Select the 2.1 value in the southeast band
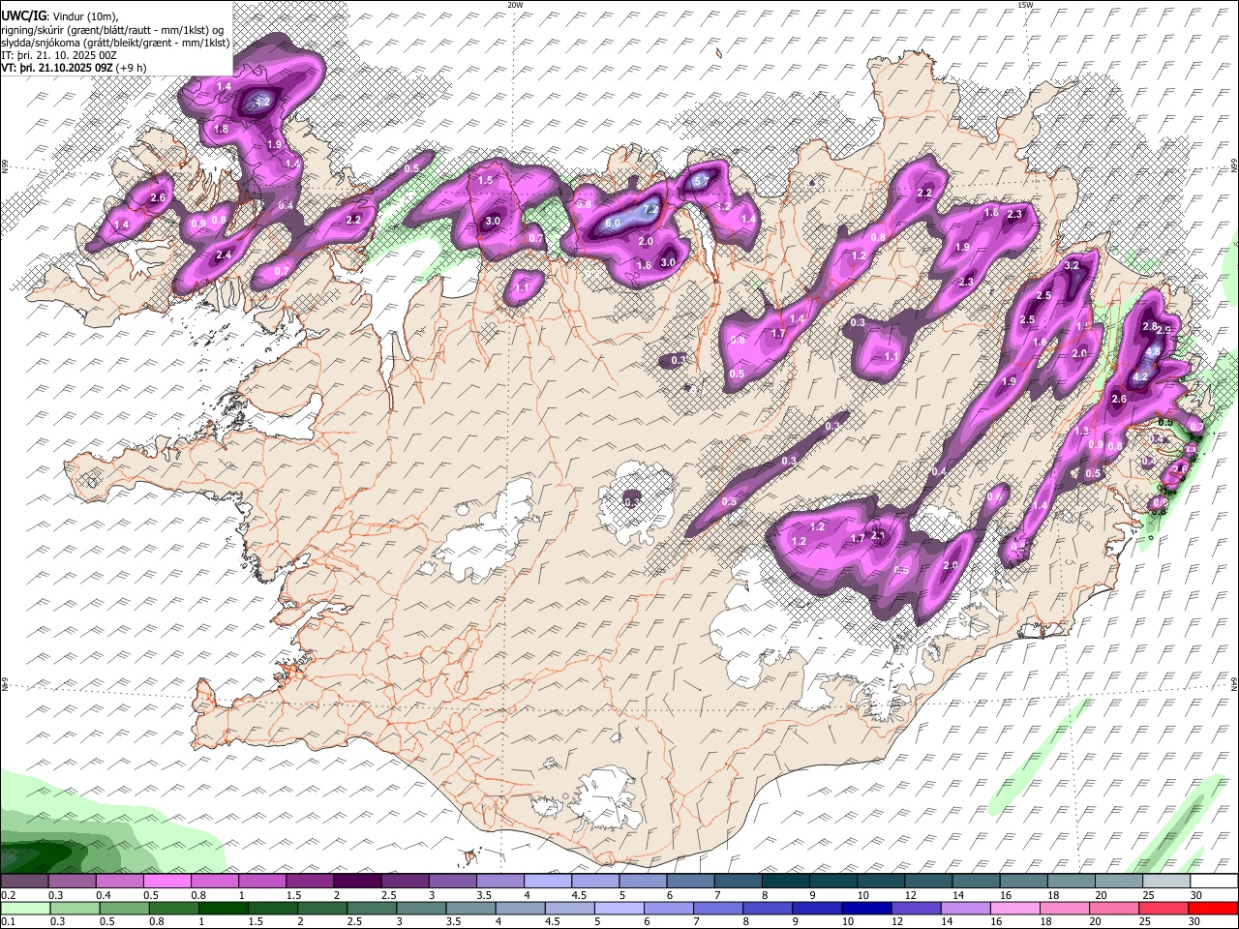This screenshot has height=929, width=1239. click(x=879, y=535)
